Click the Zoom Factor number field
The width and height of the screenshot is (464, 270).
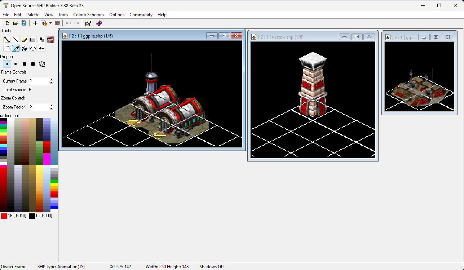tap(39, 107)
